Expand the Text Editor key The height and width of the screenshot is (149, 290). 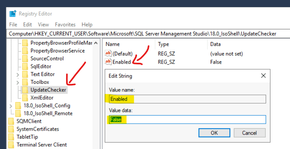[x=18, y=75]
